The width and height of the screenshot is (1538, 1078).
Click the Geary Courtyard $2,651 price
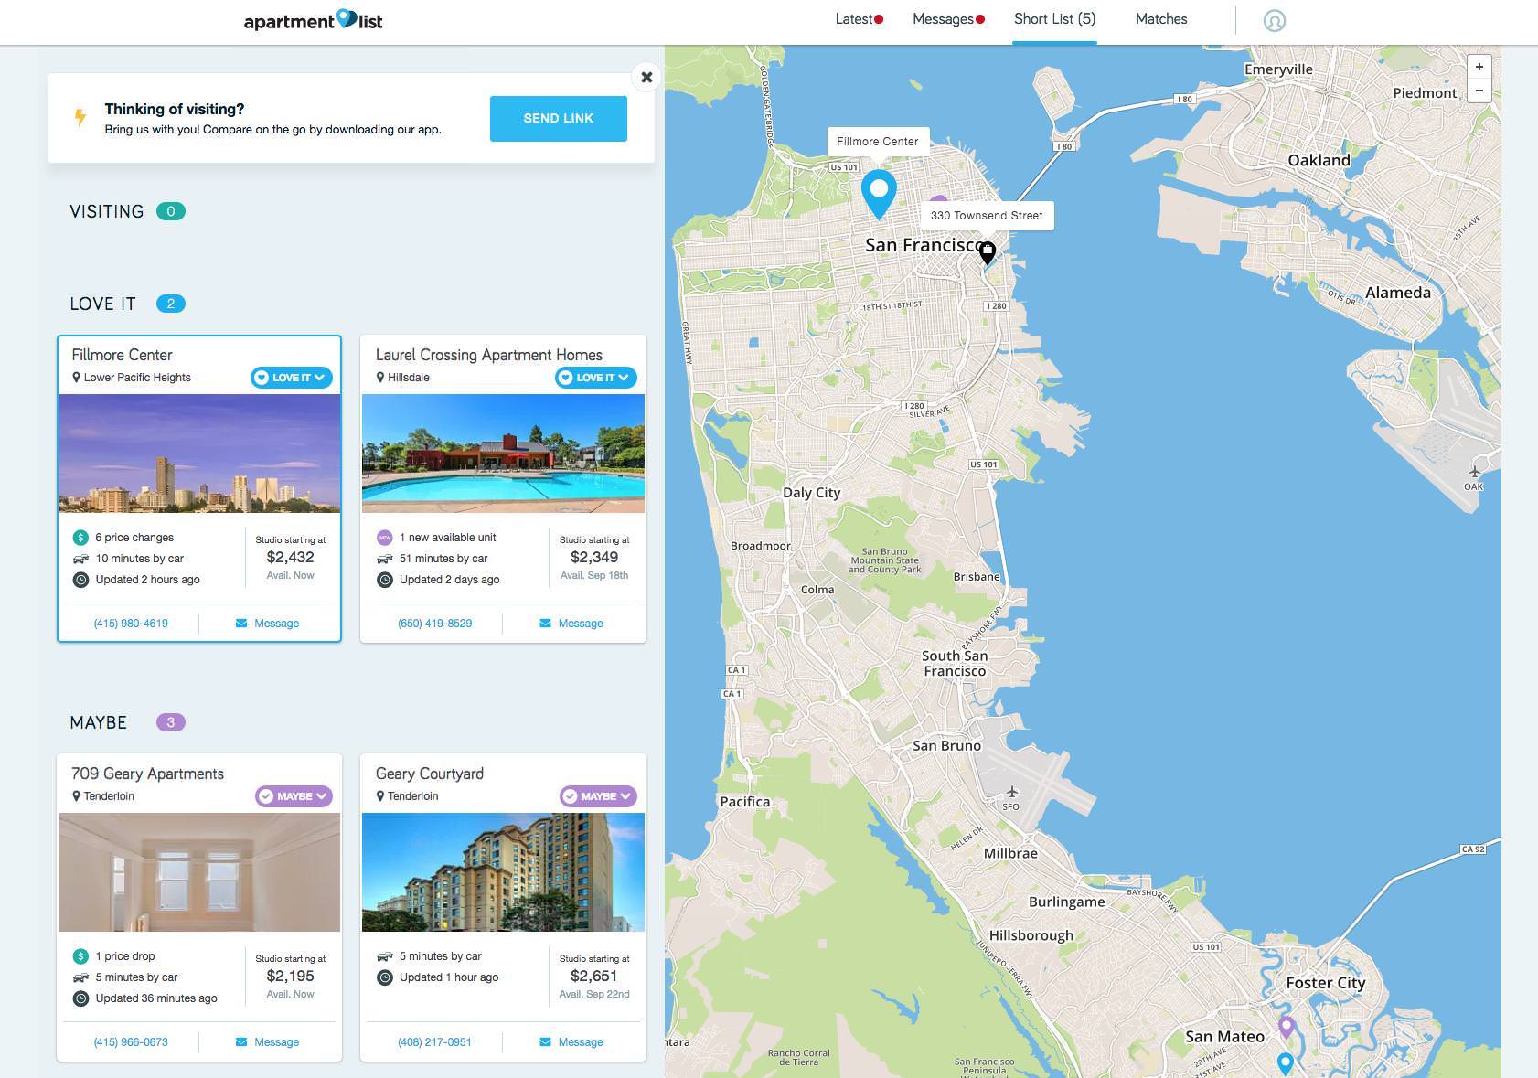tap(594, 976)
